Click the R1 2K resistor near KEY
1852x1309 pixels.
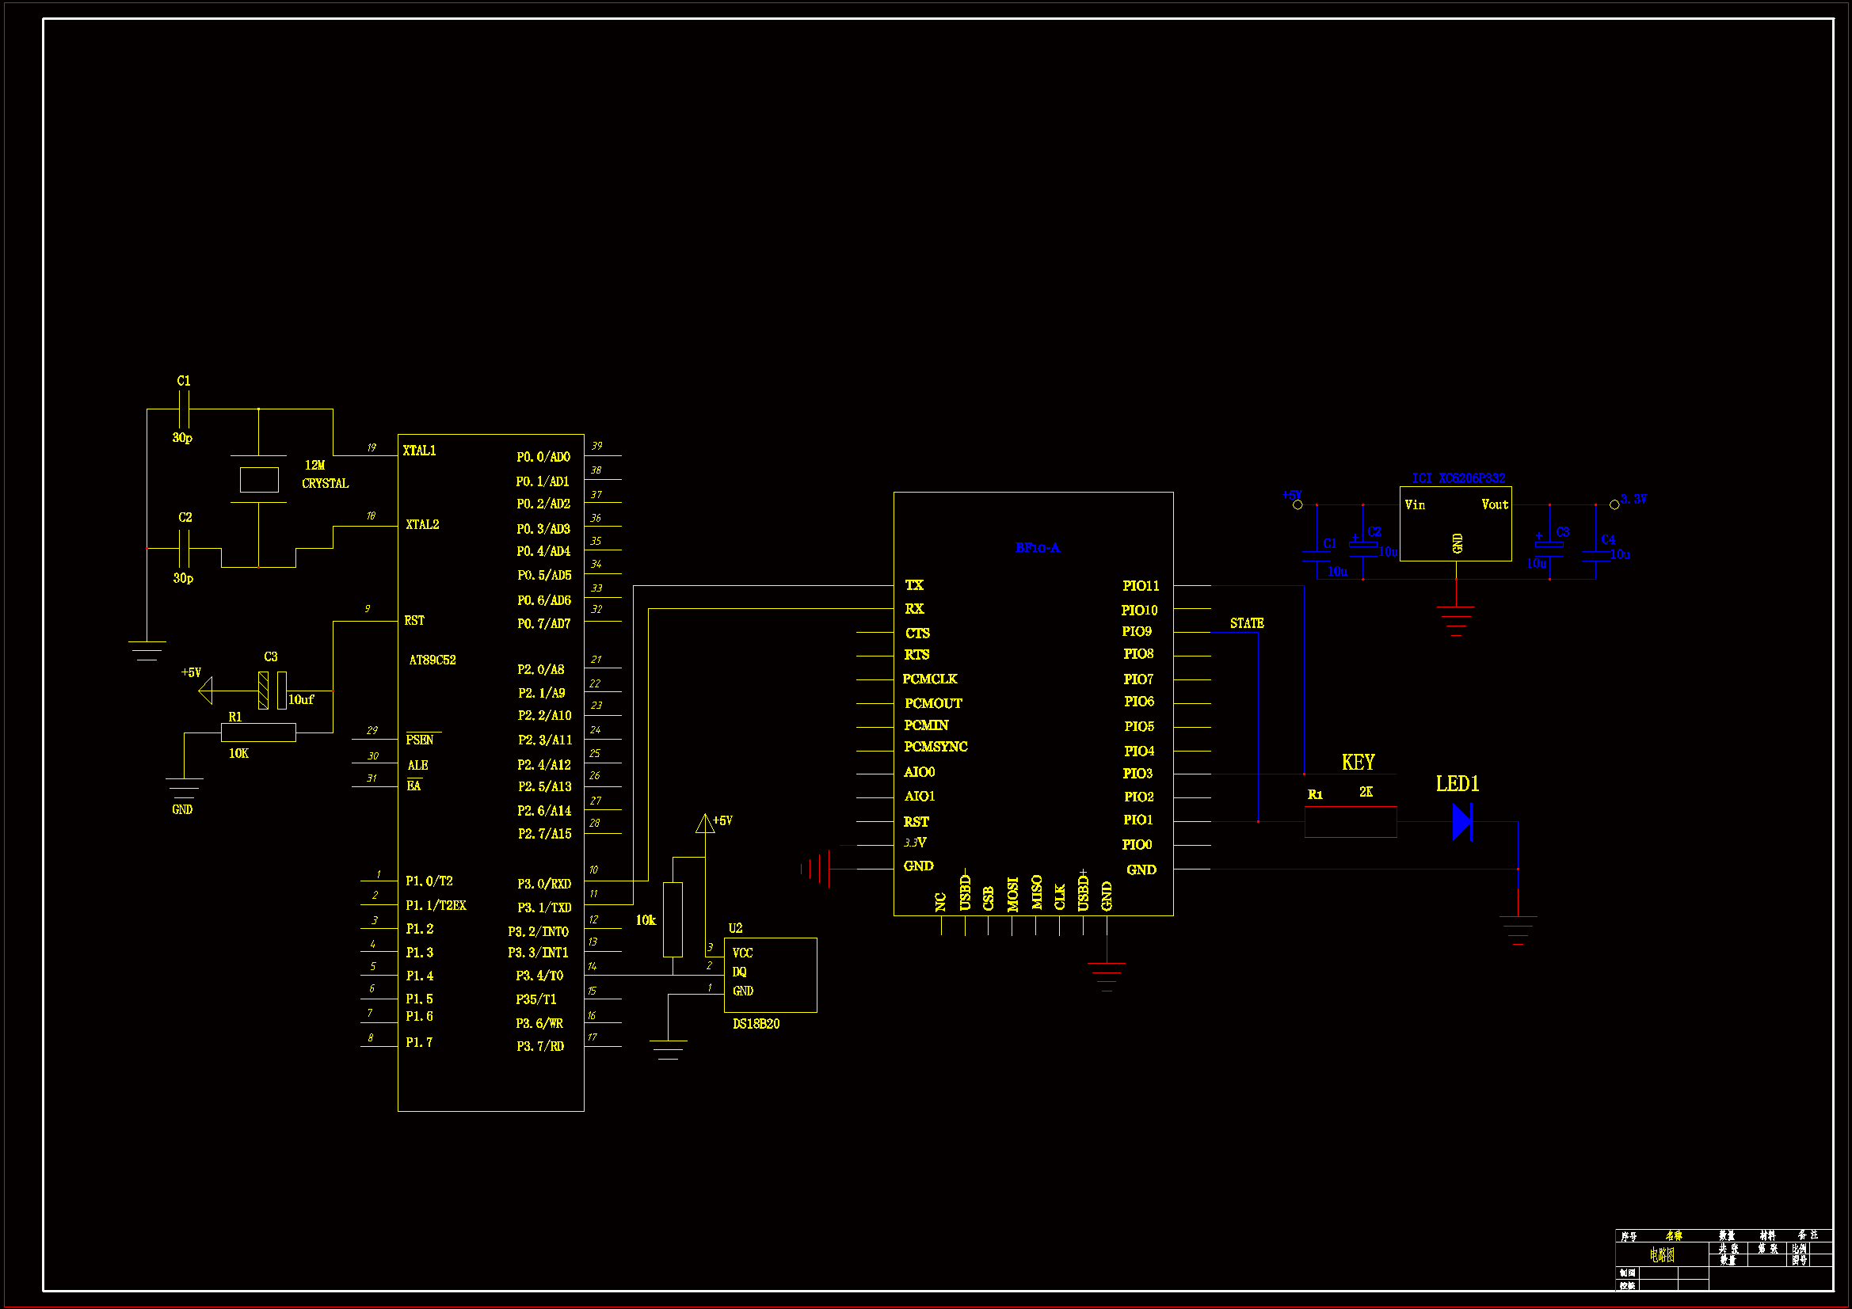pyautogui.click(x=1351, y=822)
